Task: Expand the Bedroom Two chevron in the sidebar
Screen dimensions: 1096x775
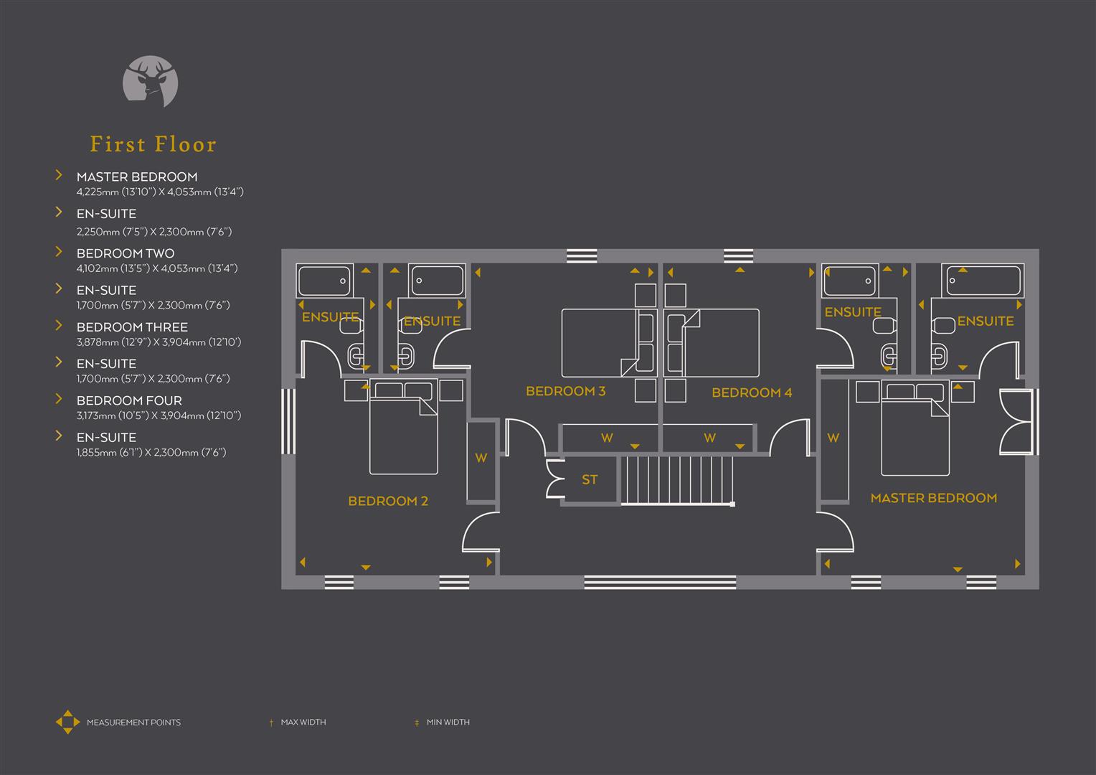Action: [58, 250]
